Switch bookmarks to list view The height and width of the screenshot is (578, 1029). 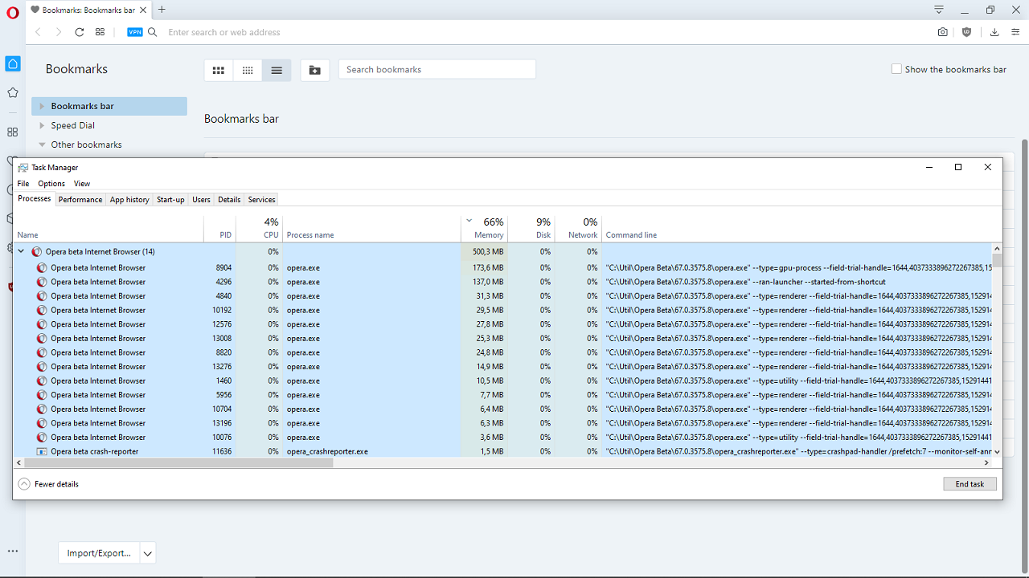(277, 70)
